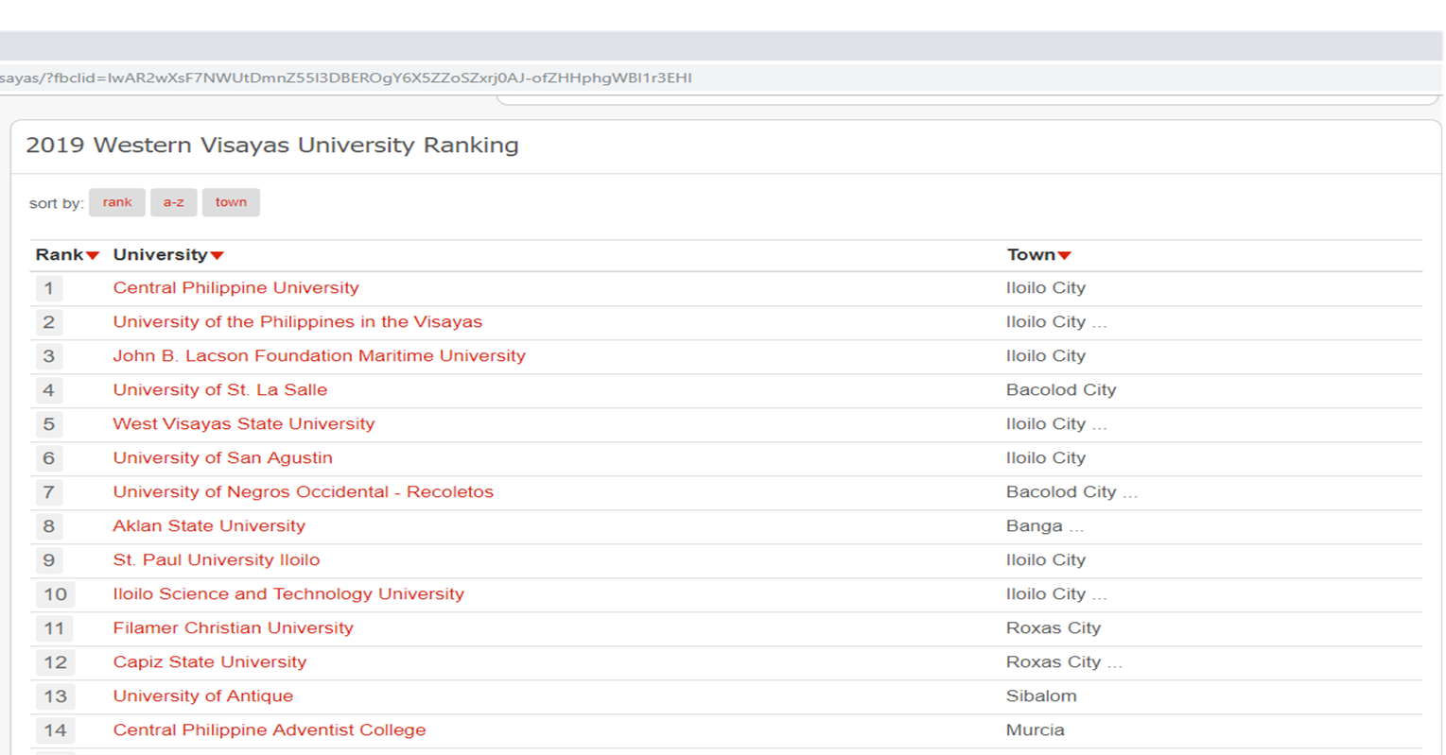The image size is (1446, 755).
Task: Click the Rank column header text
Action: [x=60, y=254]
